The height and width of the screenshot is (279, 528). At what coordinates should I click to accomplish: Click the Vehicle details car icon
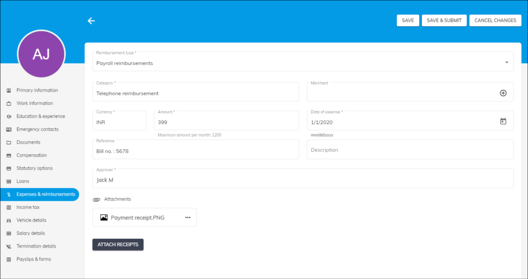(9, 220)
